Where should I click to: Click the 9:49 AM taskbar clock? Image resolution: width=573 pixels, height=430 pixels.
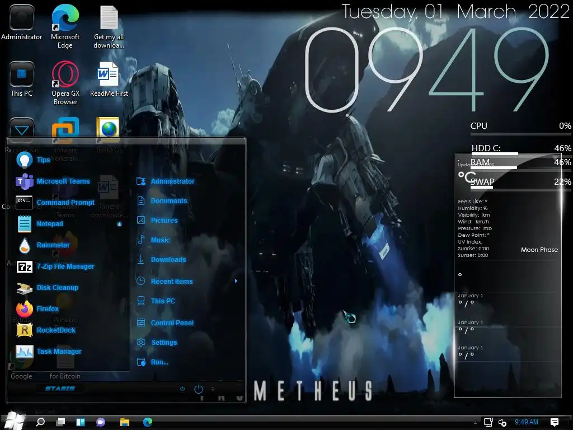[x=526, y=422]
